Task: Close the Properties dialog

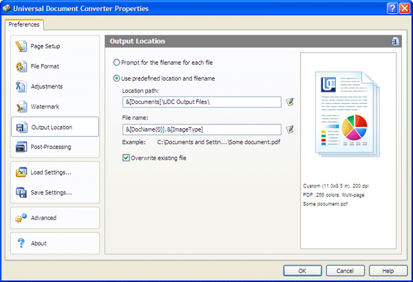Action: click(x=405, y=8)
